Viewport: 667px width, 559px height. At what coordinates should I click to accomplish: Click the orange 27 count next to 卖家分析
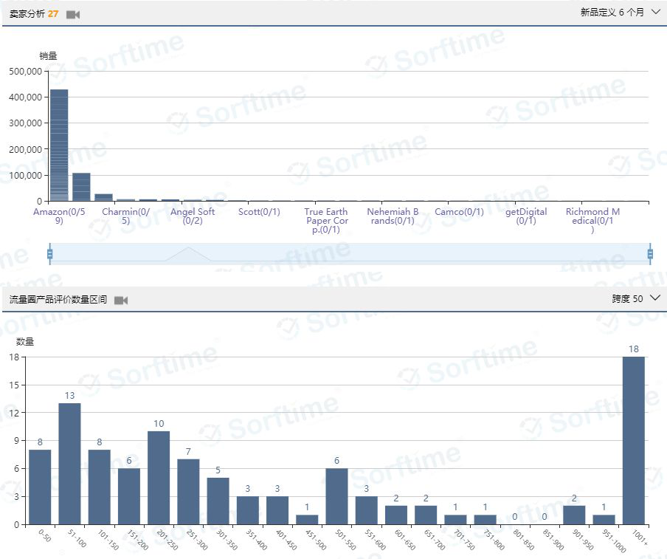point(53,14)
